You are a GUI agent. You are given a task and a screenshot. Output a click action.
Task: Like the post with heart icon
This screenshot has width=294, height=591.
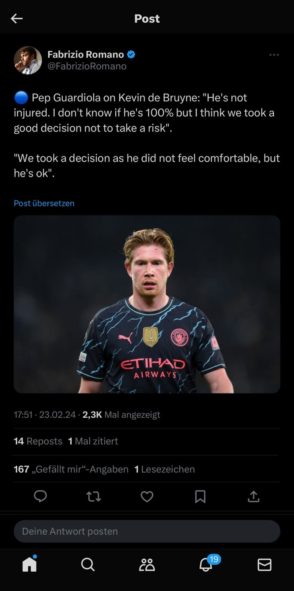(147, 496)
